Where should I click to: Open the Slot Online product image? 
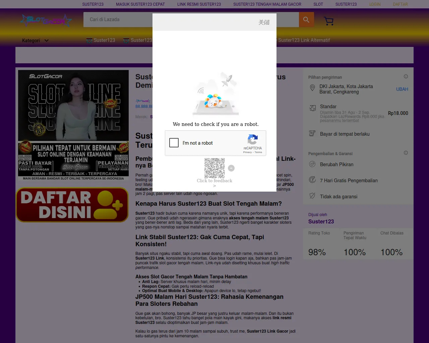[73, 125]
